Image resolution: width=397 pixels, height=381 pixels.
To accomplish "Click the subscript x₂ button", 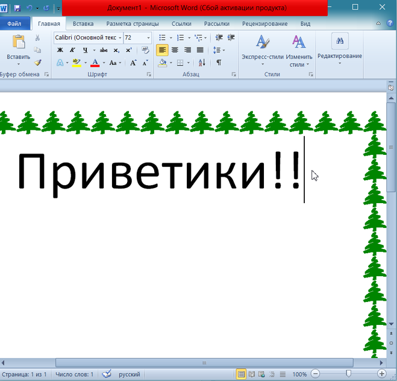I will [116, 50].
